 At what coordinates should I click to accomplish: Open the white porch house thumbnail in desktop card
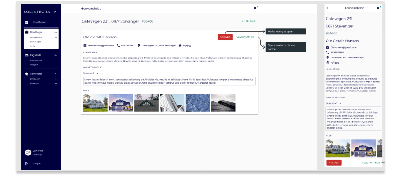point(95,103)
